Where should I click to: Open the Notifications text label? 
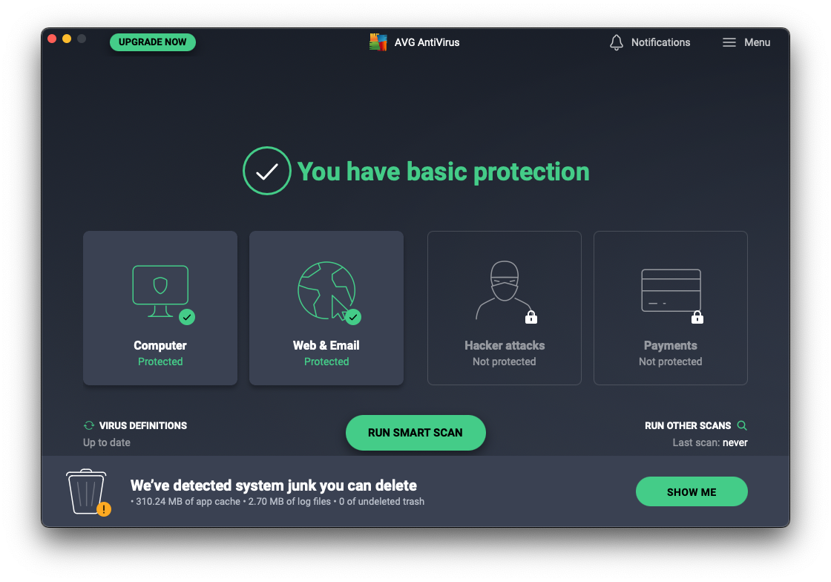(660, 42)
